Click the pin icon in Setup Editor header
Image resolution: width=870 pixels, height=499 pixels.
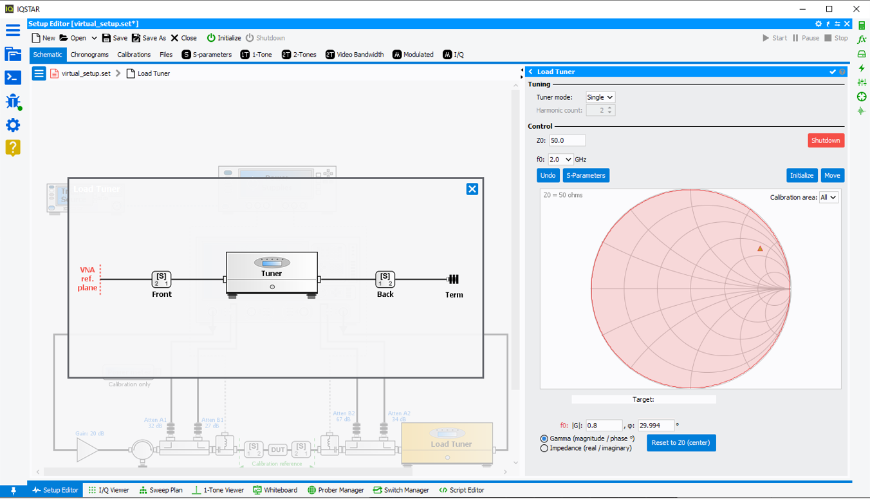click(x=828, y=24)
